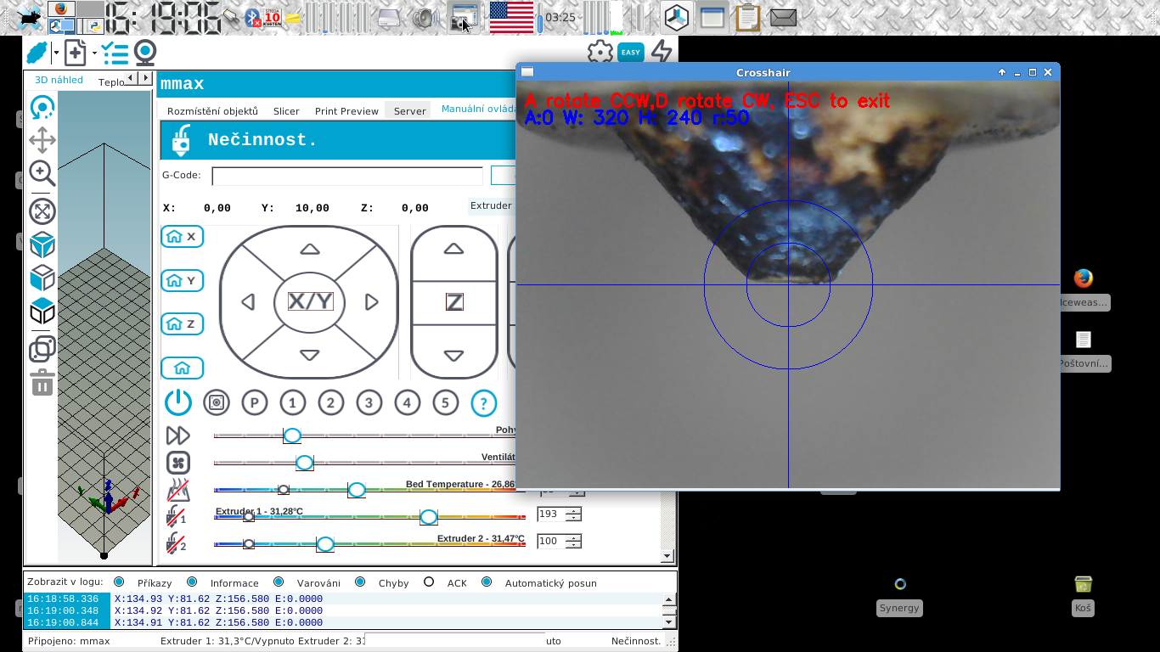Screen dimensions: 1160x652
Task: Toggle the heated bed icon
Action: click(178, 490)
